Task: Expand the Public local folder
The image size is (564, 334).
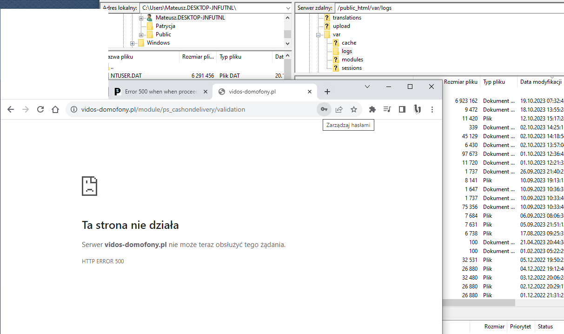Action: tap(141, 34)
